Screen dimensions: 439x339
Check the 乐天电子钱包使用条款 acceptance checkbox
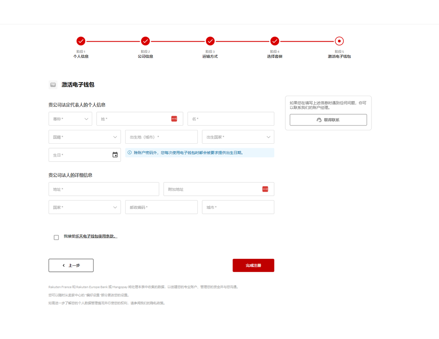(x=56, y=237)
